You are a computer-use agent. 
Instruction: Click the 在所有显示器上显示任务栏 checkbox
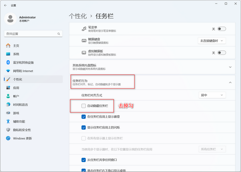[84, 138]
